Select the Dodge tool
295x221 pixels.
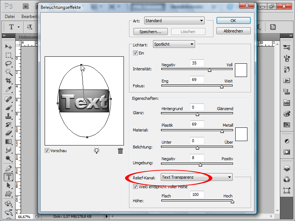pos(8,159)
